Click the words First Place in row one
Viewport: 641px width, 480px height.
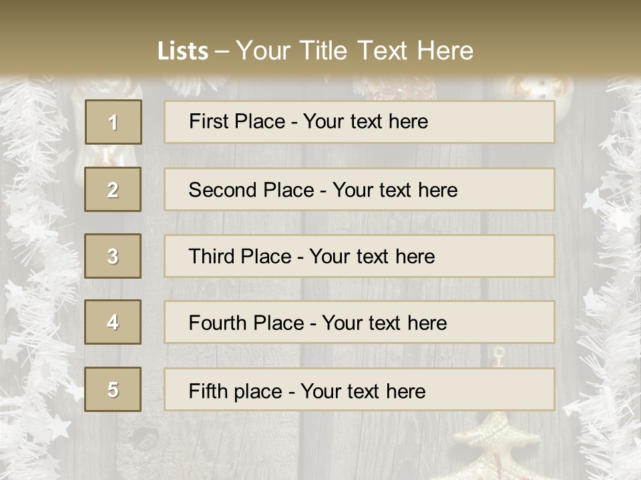[x=237, y=121]
